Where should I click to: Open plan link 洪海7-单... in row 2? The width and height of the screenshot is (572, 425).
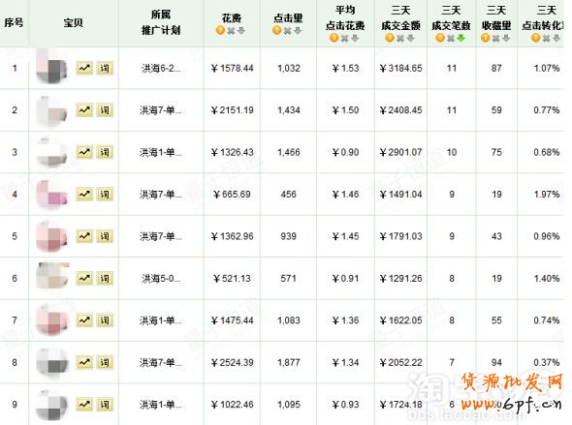161,110
